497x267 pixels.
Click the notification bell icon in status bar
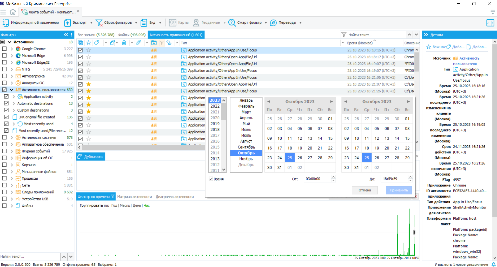493,264
